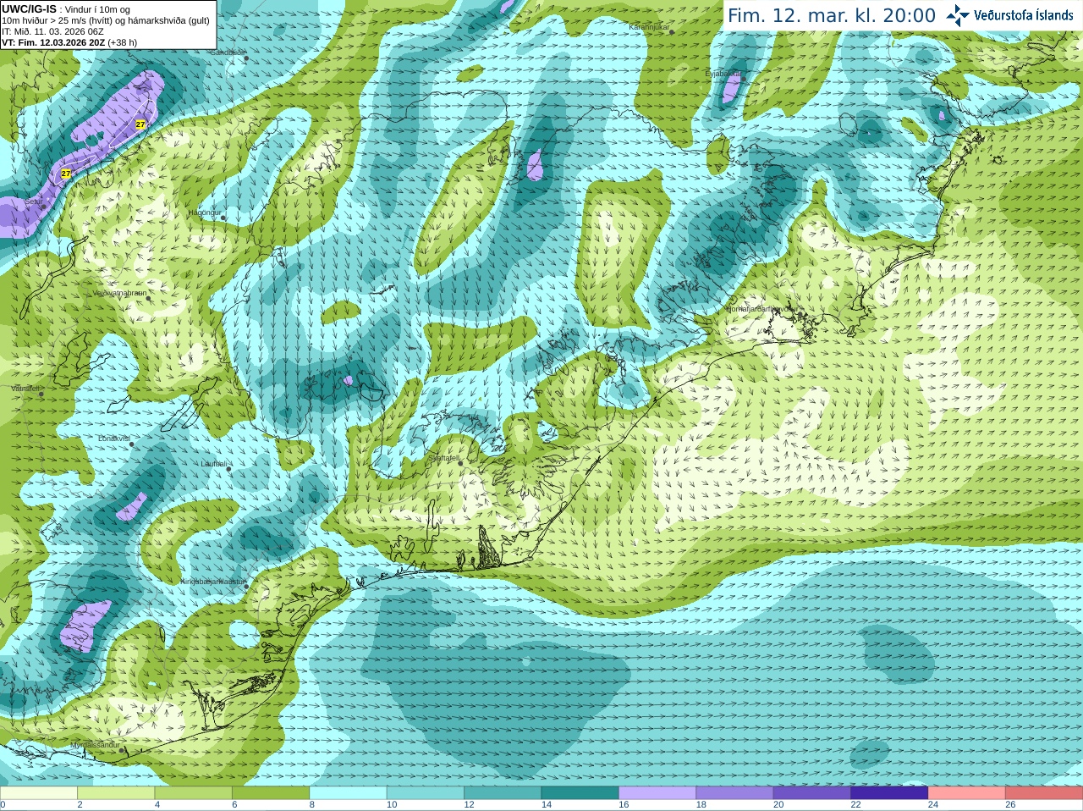
Task: Click the yellow 27 gust label farther from Setur
Action: 140,124
